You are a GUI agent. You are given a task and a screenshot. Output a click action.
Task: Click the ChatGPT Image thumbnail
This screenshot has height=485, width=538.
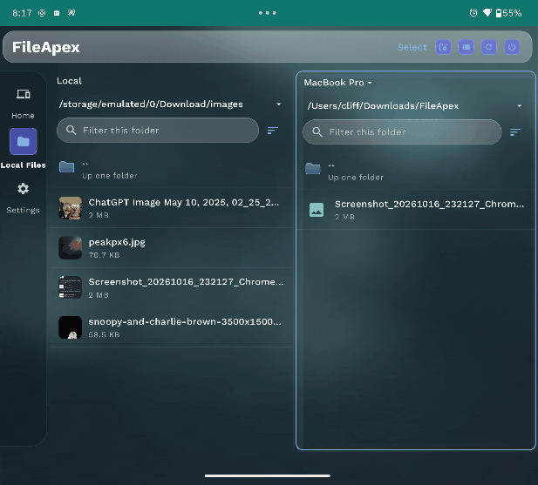(71, 208)
